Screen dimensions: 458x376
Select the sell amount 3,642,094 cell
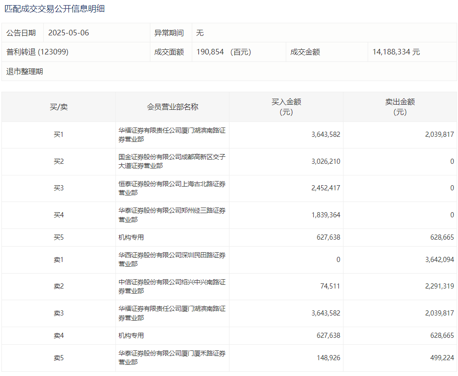(x=439, y=260)
